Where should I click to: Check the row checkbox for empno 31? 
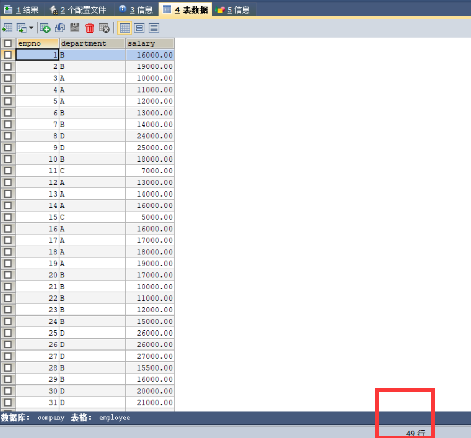tap(8, 402)
